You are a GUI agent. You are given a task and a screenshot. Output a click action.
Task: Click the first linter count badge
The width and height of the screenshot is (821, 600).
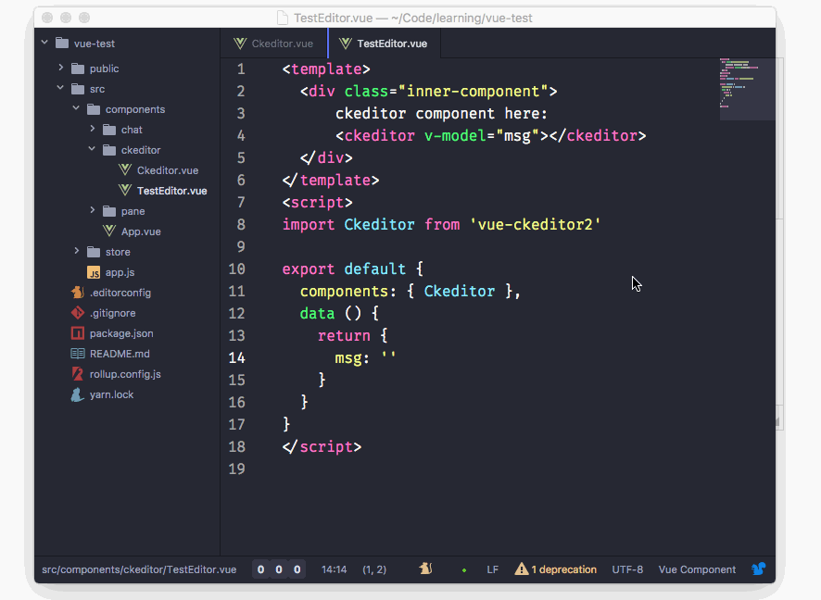point(260,569)
